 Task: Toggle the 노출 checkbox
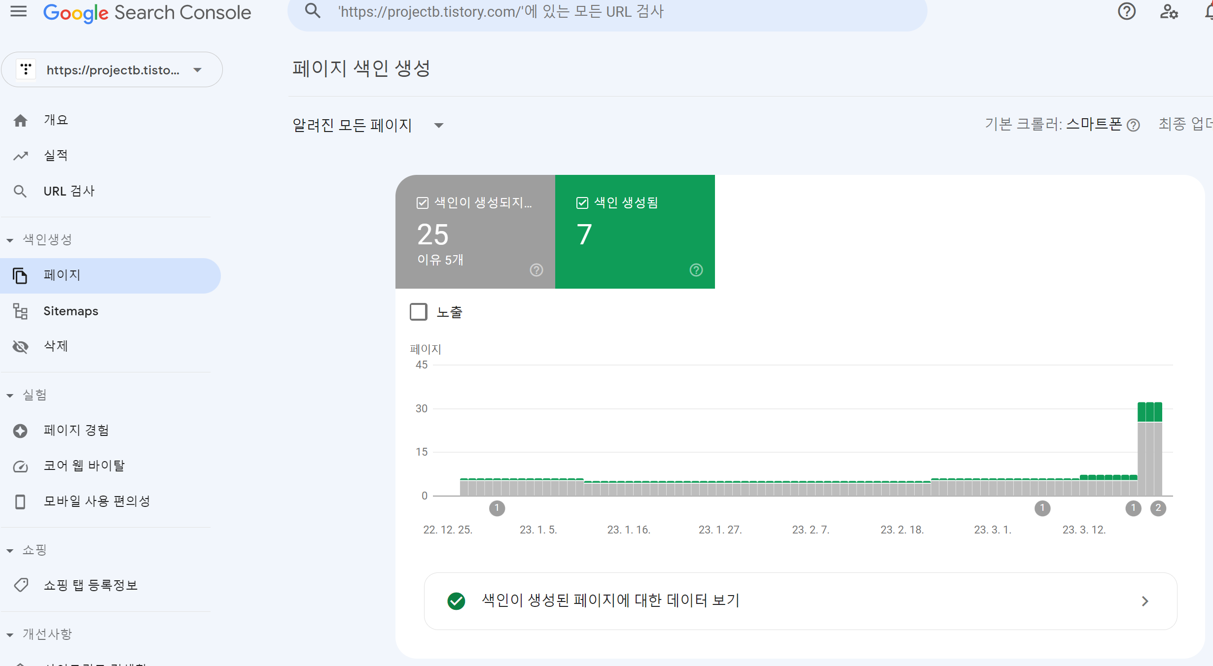pos(419,312)
